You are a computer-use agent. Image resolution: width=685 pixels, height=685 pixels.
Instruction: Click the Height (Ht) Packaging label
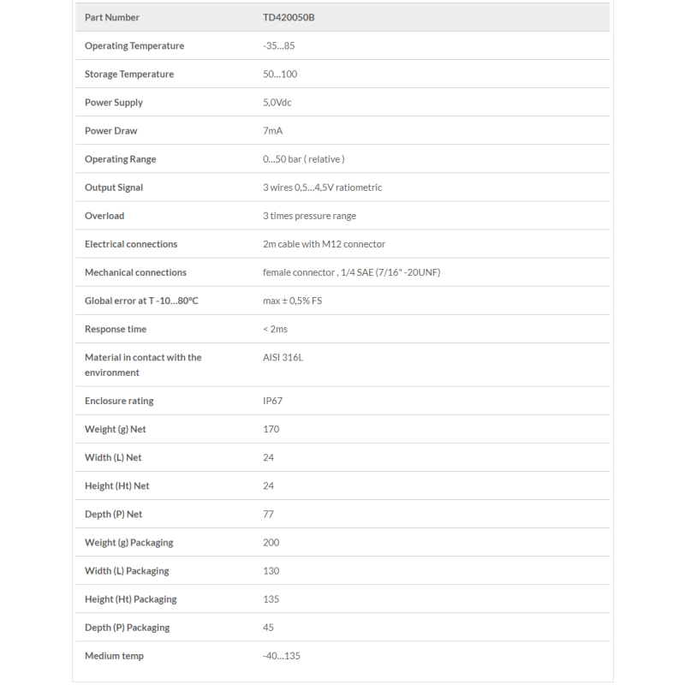[131, 599]
